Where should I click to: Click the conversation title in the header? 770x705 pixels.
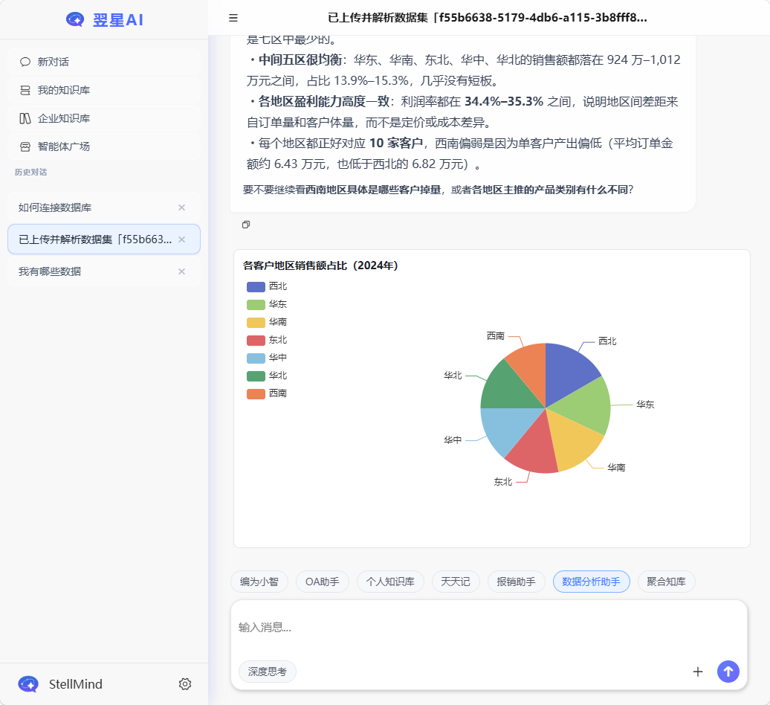pos(488,18)
